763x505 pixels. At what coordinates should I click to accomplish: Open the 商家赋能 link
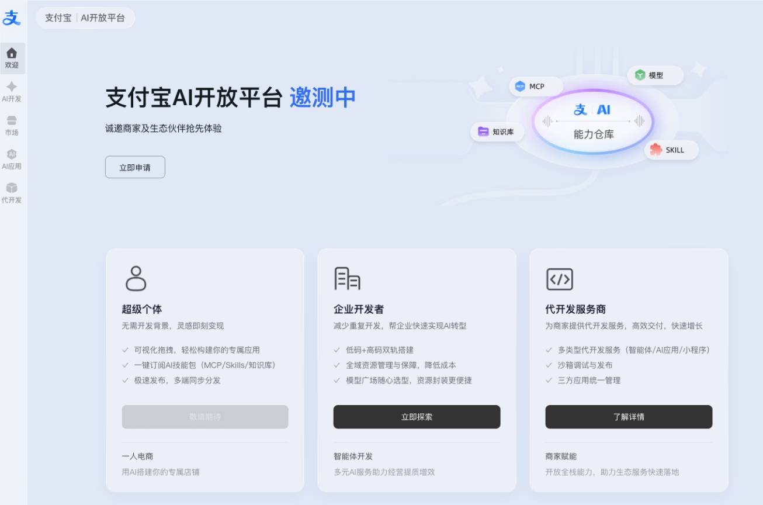tap(561, 456)
